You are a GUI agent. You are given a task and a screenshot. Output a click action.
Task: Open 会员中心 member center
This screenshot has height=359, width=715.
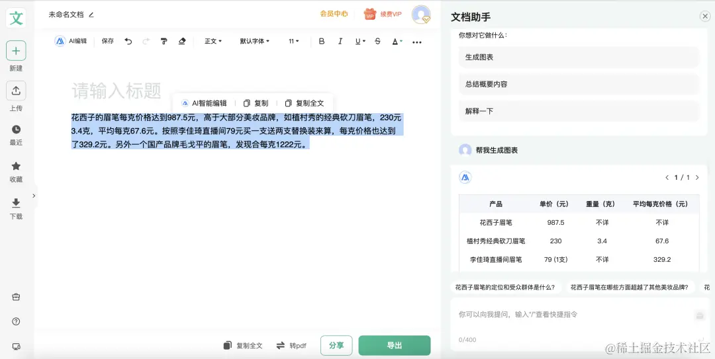click(334, 14)
